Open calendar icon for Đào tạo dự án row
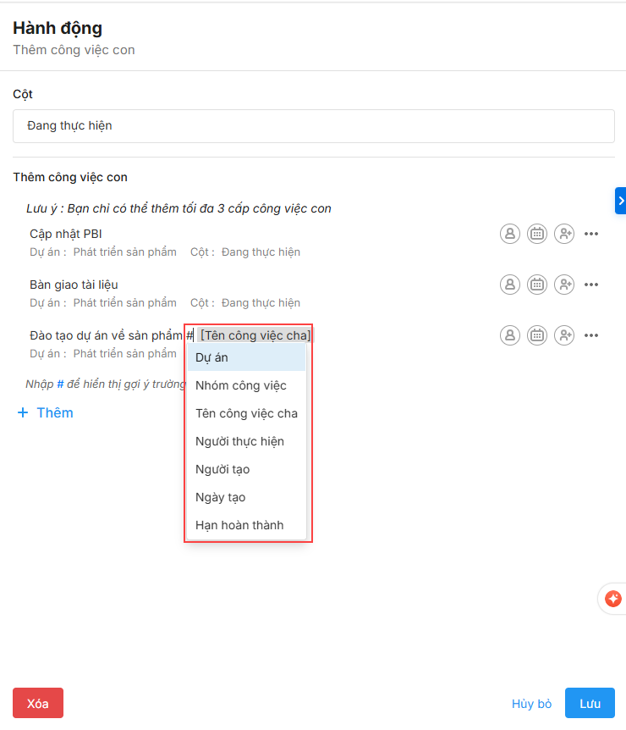The image size is (626, 730). pyautogui.click(x=536, y=335)
